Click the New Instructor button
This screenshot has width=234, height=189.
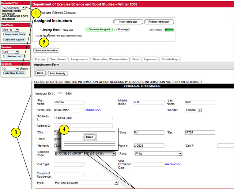click(x=128, y=22)
